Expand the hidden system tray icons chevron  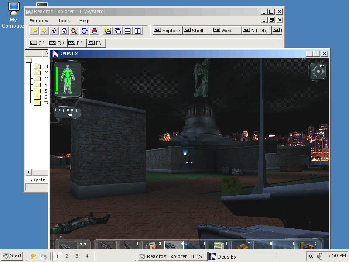[x=311, y=256]
